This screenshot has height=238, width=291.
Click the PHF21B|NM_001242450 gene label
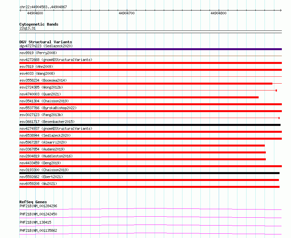(38, 214)
